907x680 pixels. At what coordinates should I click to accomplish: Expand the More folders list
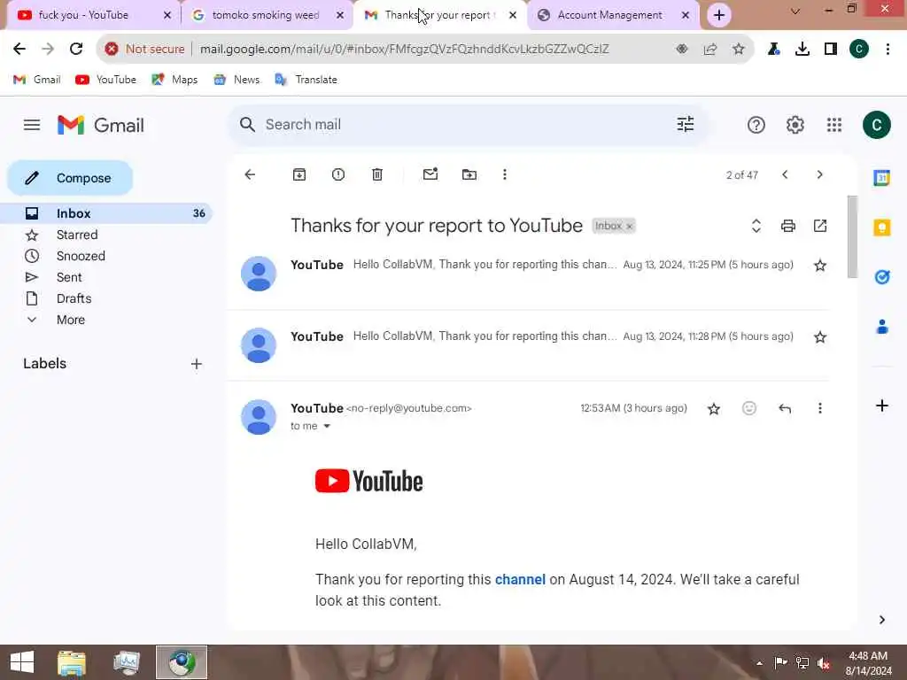[70, 320]
